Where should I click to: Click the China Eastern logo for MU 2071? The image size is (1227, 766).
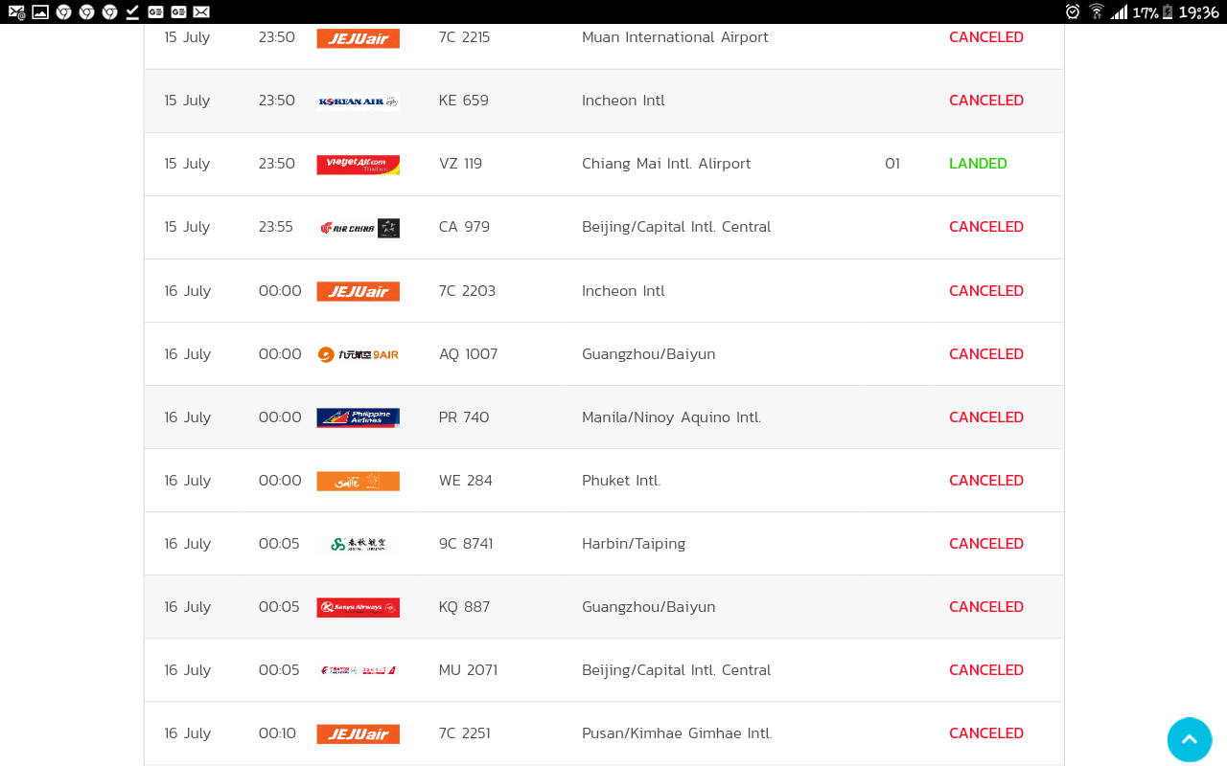(x=358, y=670)
